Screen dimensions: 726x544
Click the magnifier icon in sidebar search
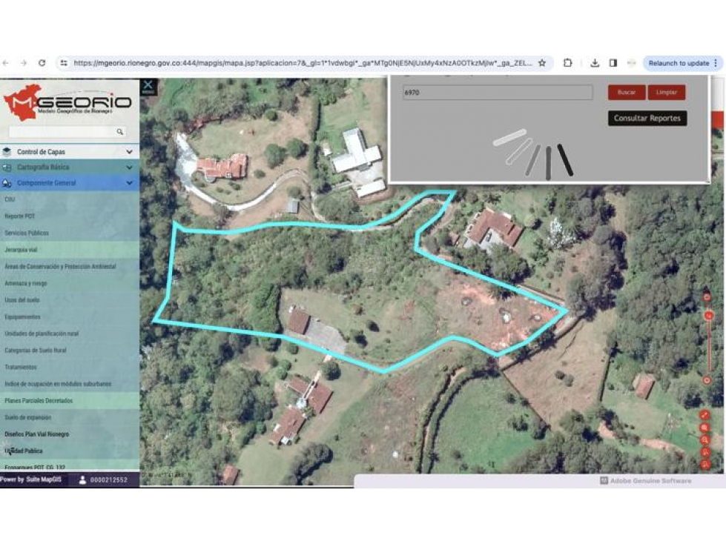point(120,132)
